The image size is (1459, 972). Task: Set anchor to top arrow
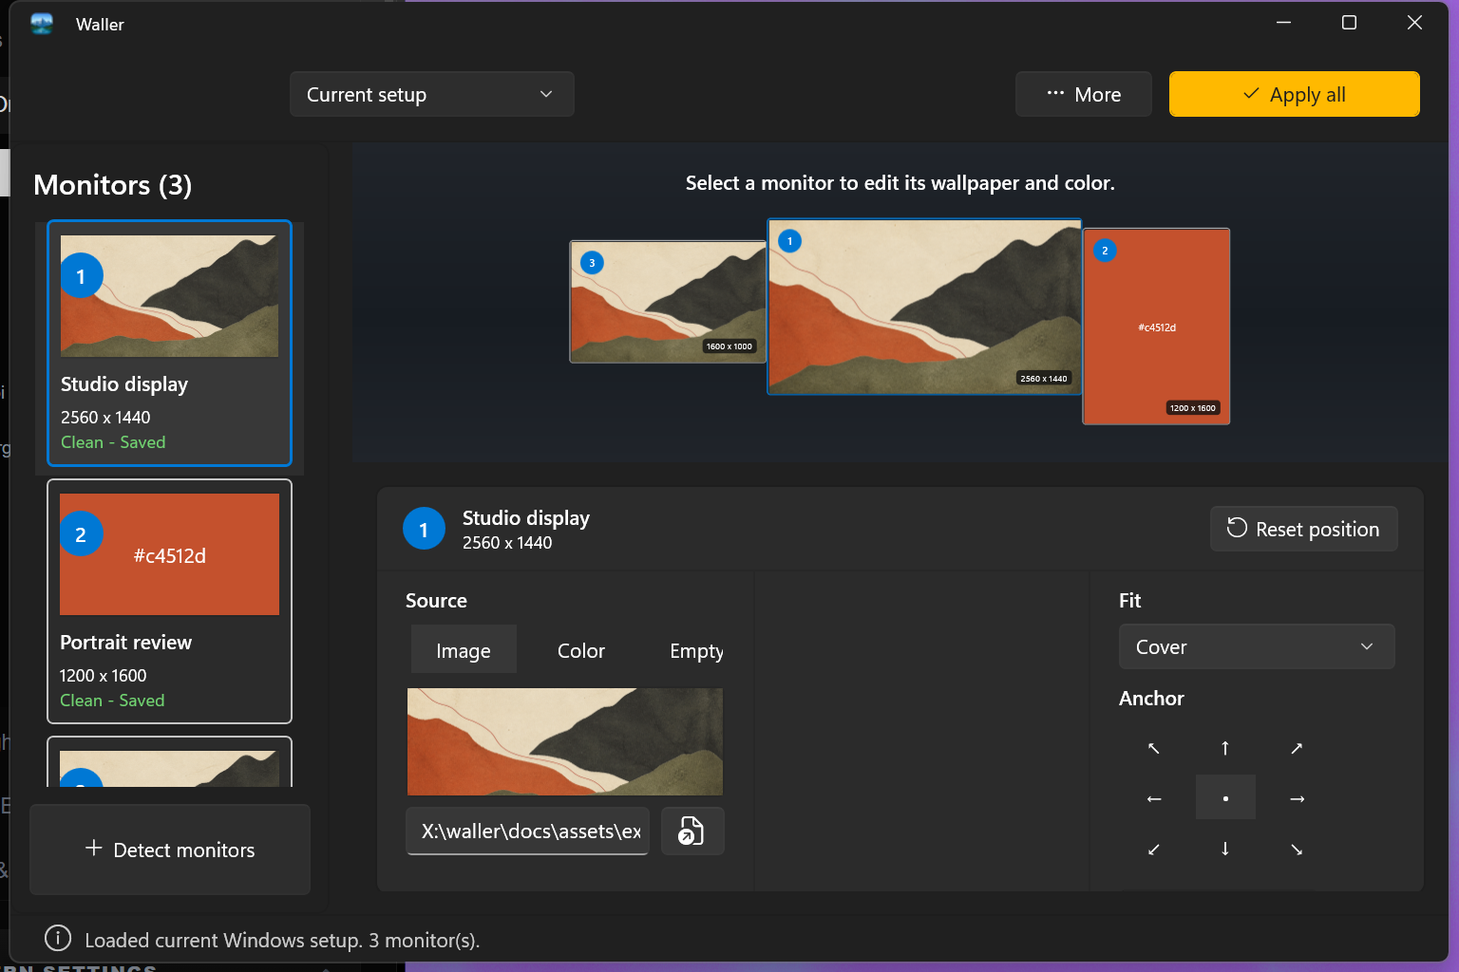click(x=1225, y=748)
